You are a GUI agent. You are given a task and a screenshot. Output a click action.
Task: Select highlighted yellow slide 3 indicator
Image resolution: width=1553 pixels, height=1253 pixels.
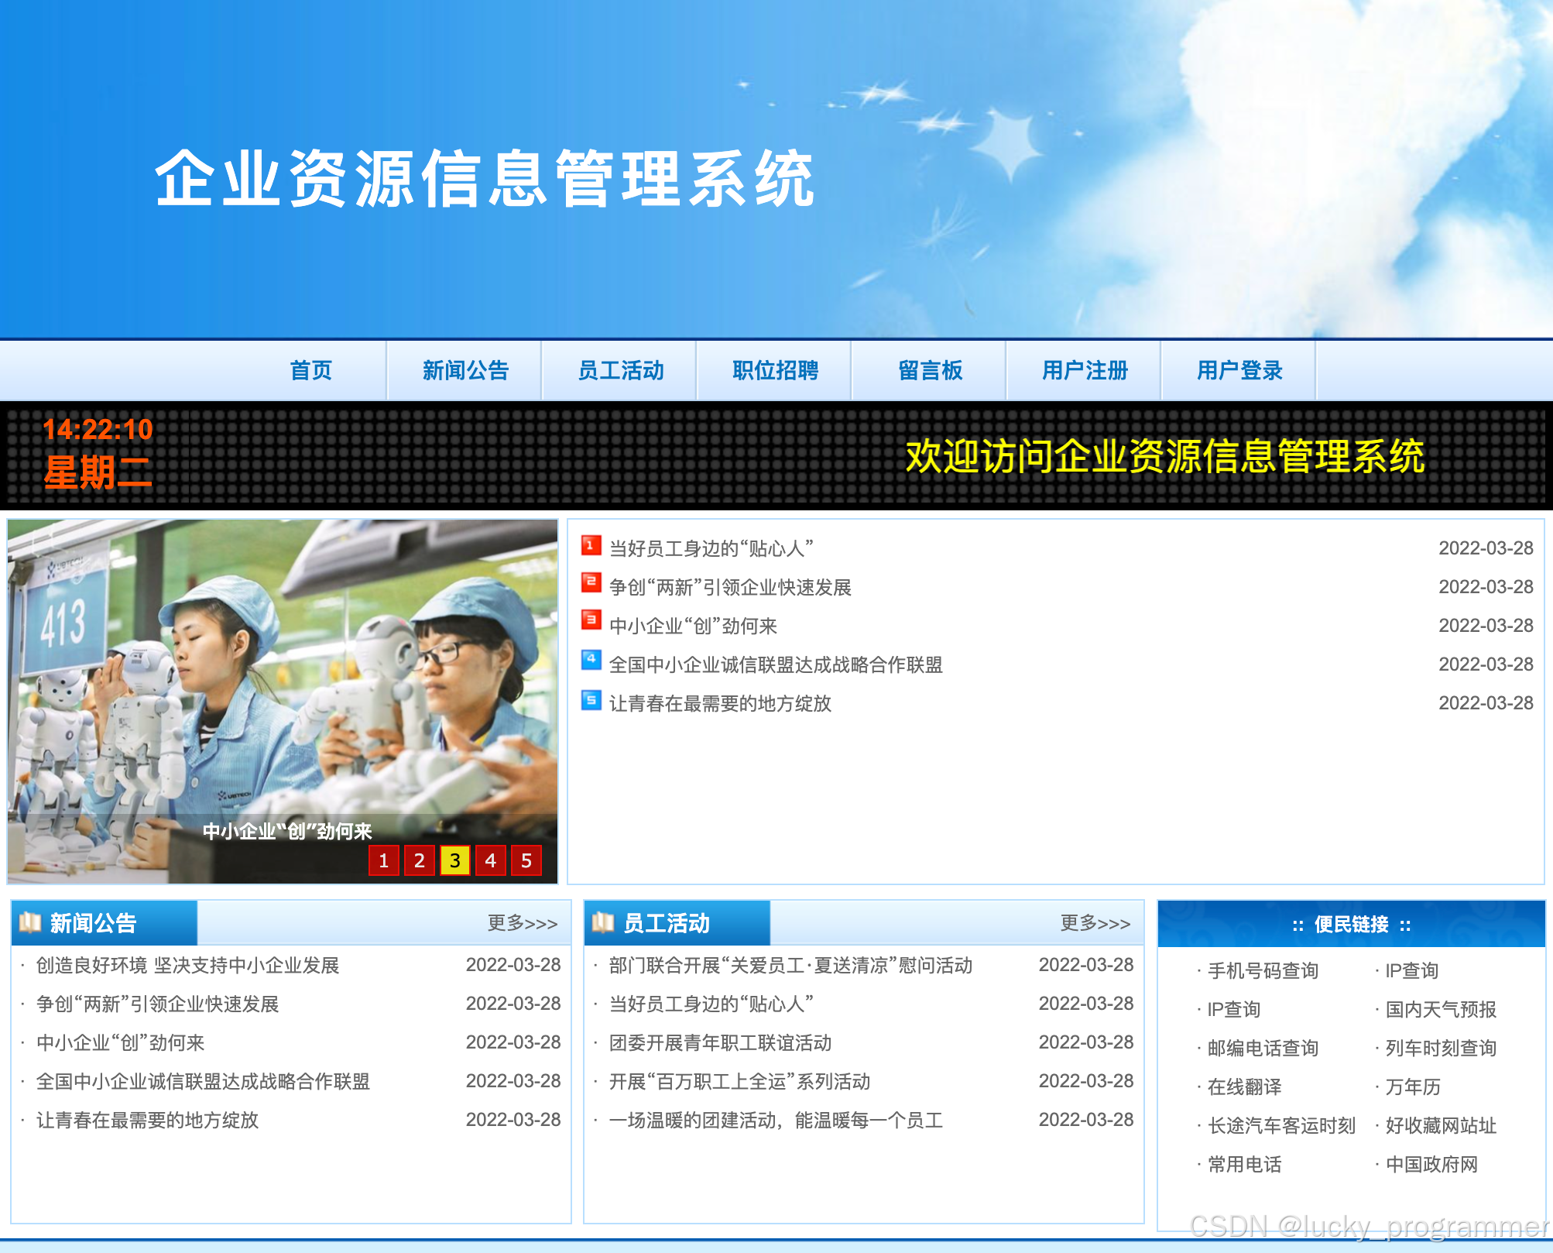(x=455, y=860)
